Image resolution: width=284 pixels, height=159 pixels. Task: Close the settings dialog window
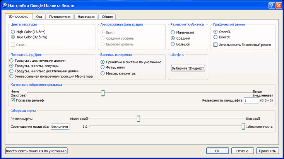[279, 6]
